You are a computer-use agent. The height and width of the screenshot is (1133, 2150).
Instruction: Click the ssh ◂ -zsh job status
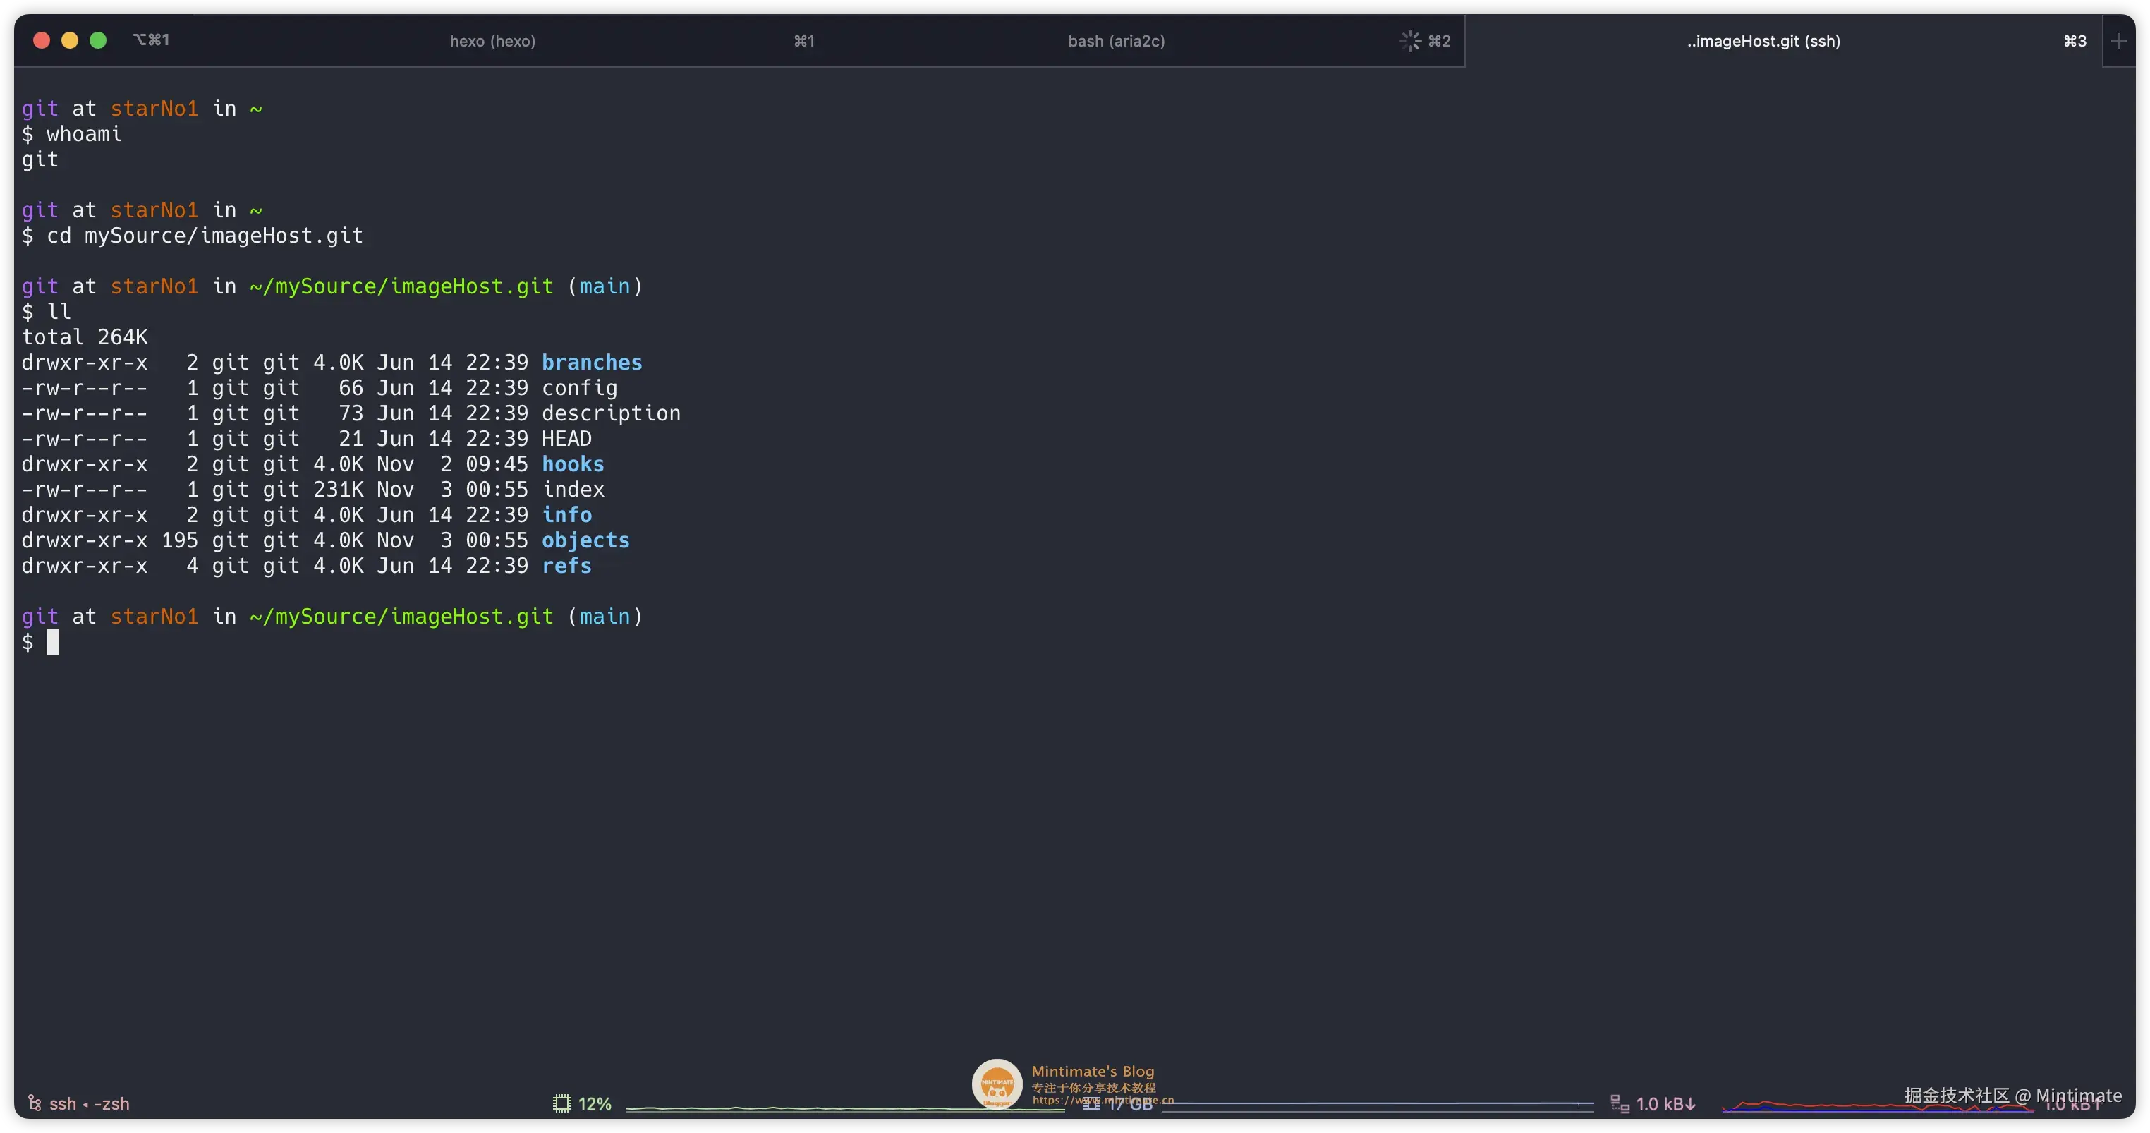pos(90,1104)
